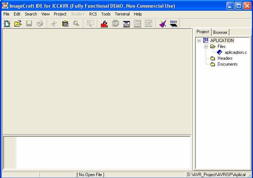This screenshot has width=253, height=178.
Task: Click the Paste clipboard toolbar icon
Action: coord(65,24)
